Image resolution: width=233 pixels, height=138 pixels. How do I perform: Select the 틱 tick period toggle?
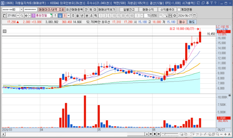click(x=96, y=16)
